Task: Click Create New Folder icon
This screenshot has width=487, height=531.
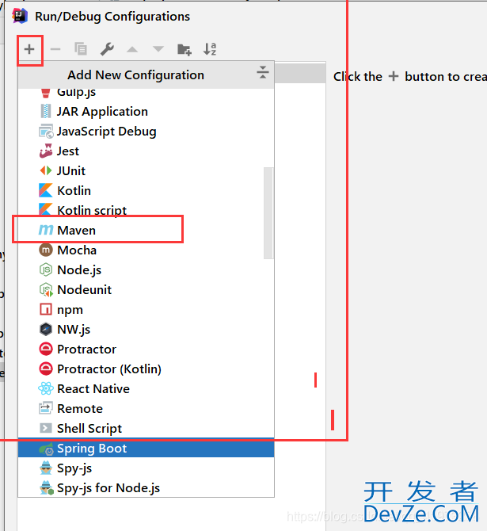Action: (185, 49)
